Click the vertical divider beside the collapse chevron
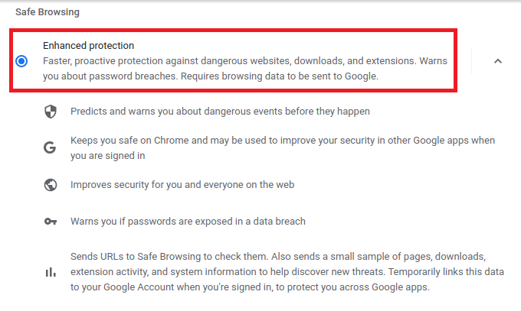Image resolution: width=521 pixels, height=311 pixels. tap(472, 61)
